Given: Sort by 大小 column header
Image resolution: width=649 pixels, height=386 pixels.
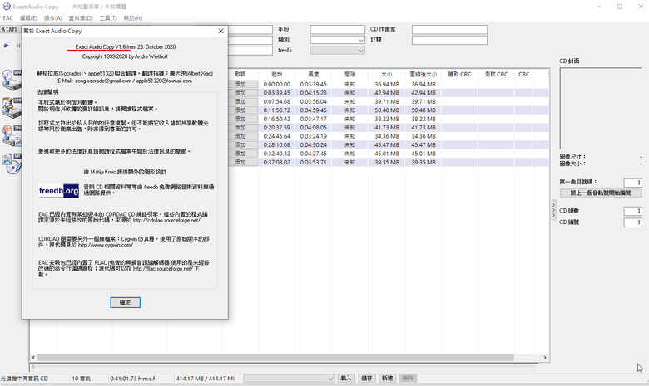Looking at the screenshot, I should click(387, 75).
